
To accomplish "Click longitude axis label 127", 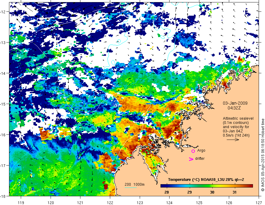I will 259,203.
